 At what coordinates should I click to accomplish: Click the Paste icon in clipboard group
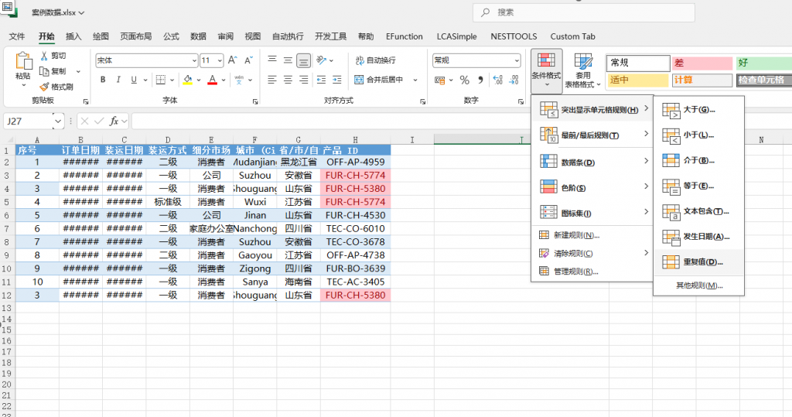click(x=23, y=62)
